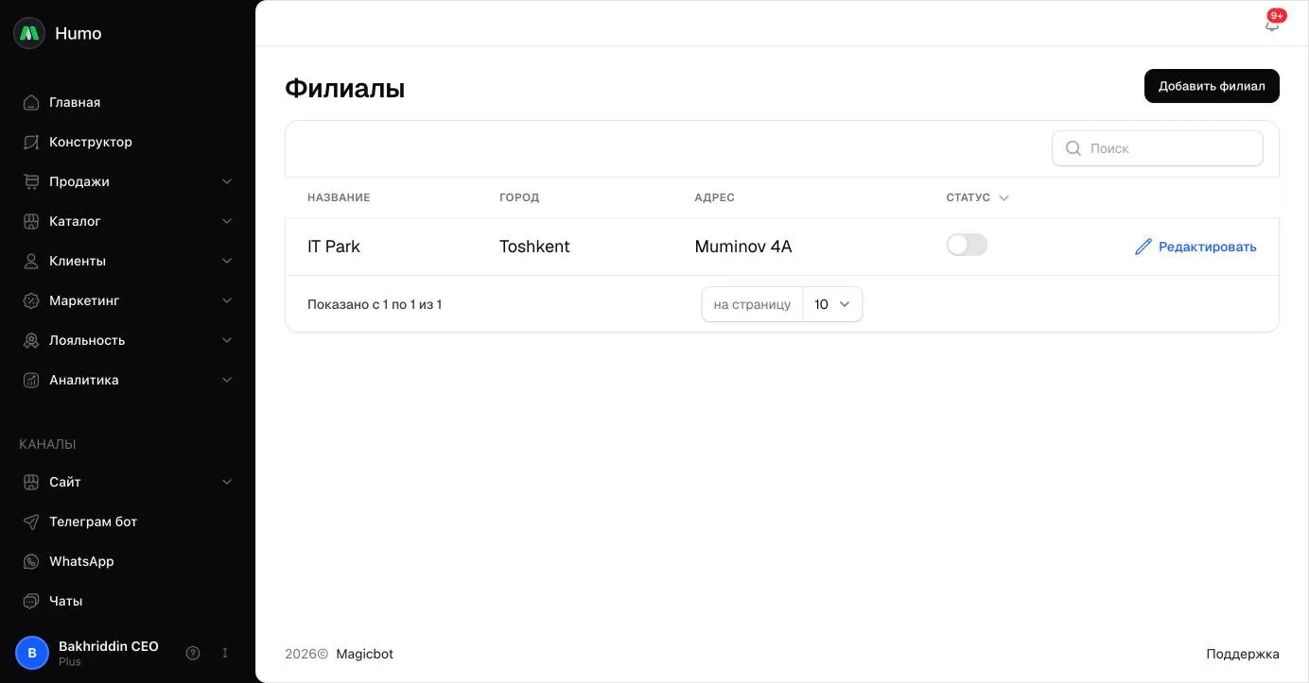Click the Конструктор sidebar icon

31,142
